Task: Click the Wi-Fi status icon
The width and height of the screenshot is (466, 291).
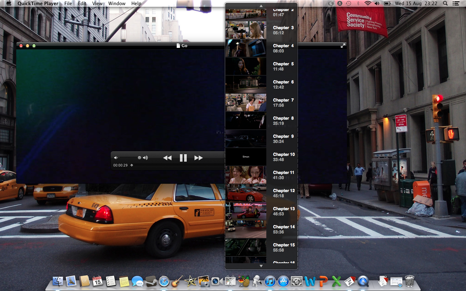Action: (368, 3)
